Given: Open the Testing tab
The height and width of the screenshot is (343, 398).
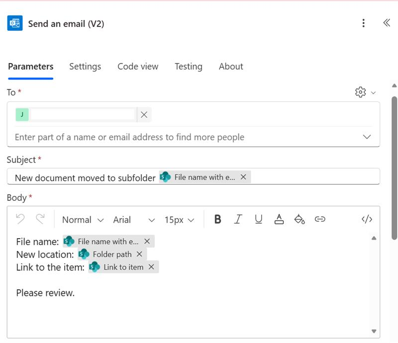Looking at the screenshot, I should (189, 67).
